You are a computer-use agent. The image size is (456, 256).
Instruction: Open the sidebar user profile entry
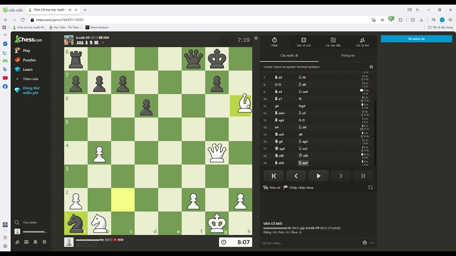(31, 231)
